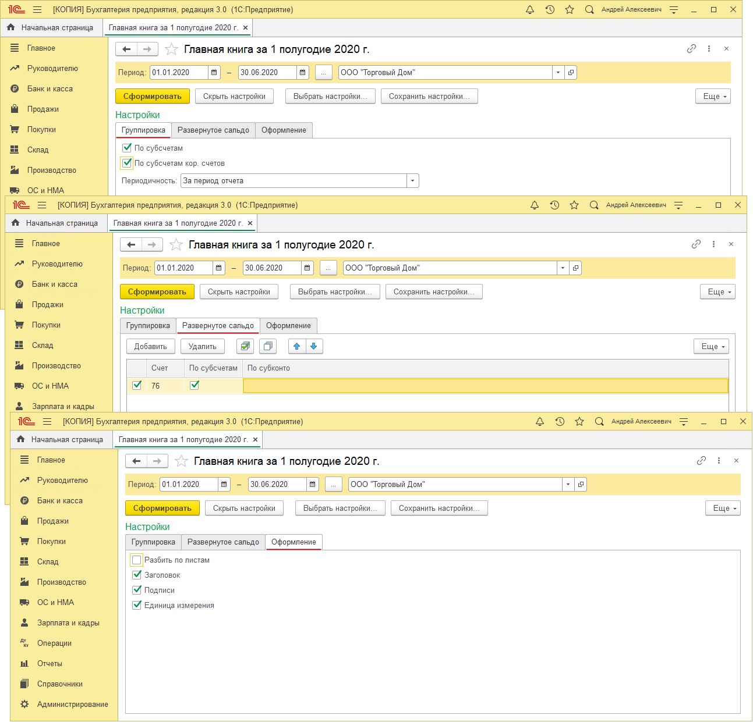This screenshot has height=722, width=753.
Task: Open calendar for start date in top window
Action: tap(214, 73)
